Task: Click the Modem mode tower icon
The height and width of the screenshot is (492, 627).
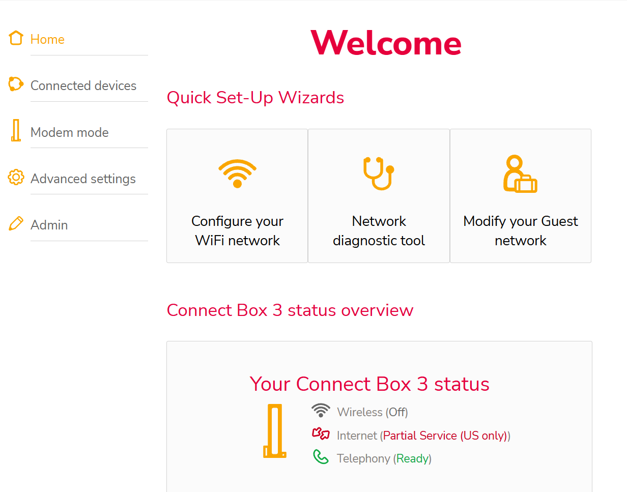Action: click(x=16, y=130)
